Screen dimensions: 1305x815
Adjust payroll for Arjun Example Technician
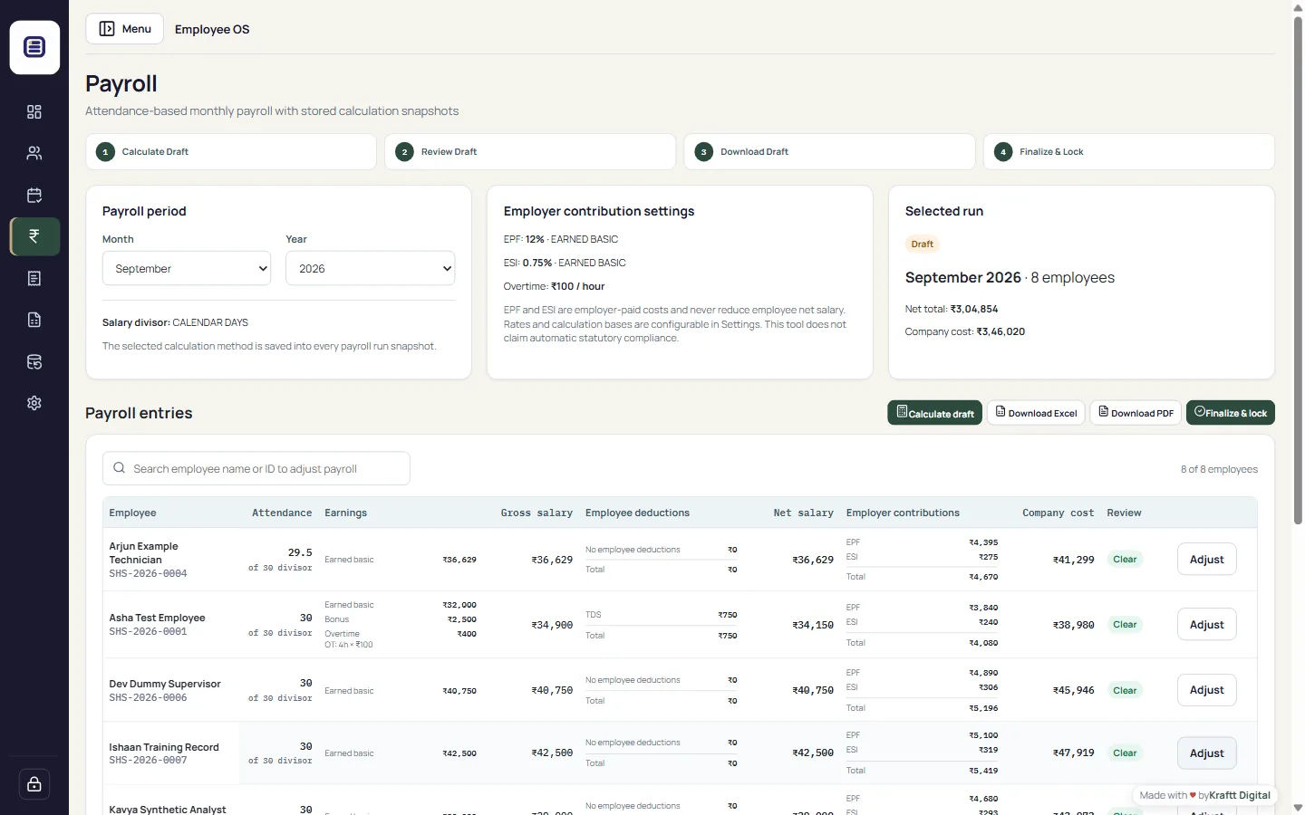click(1207, 560)
